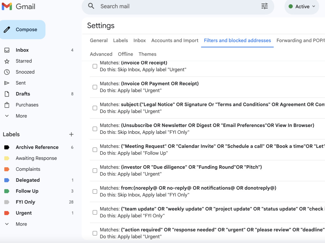Open the Inbox folder label
The height and width of the screenshot is (243, 325).
22,50
